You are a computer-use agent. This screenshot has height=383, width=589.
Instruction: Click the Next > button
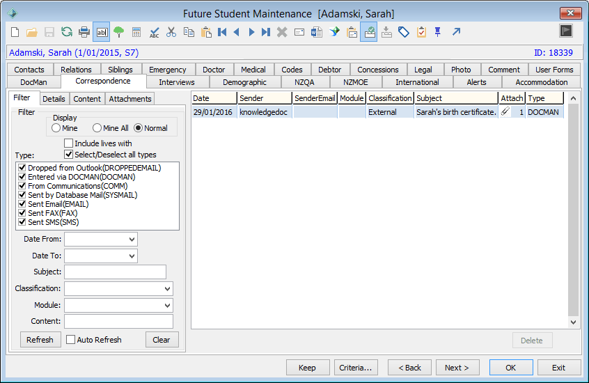click(457, 368)
